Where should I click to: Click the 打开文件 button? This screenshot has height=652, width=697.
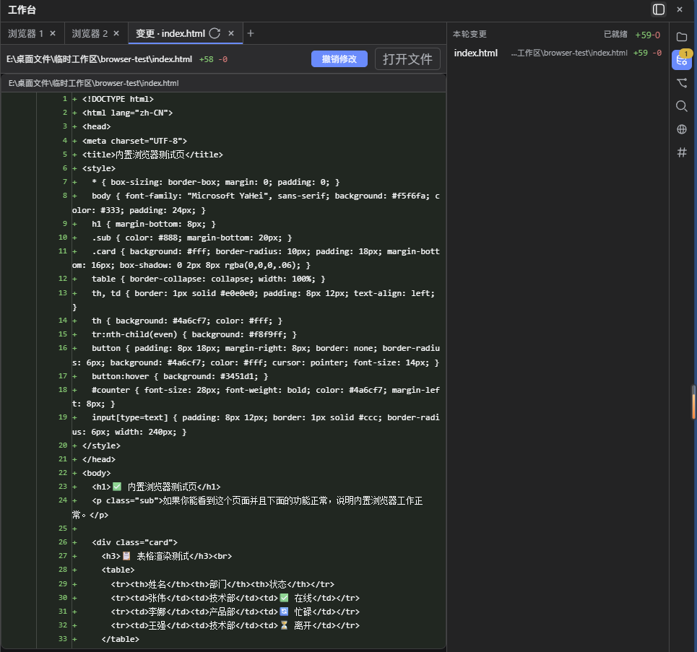tap(407, 58)
